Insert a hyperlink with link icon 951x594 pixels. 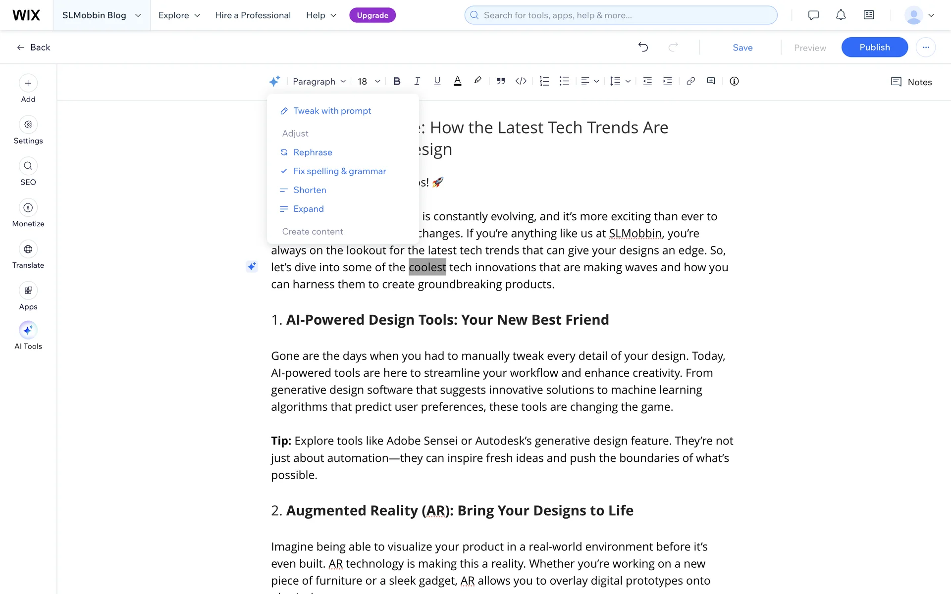coord(690,81)
